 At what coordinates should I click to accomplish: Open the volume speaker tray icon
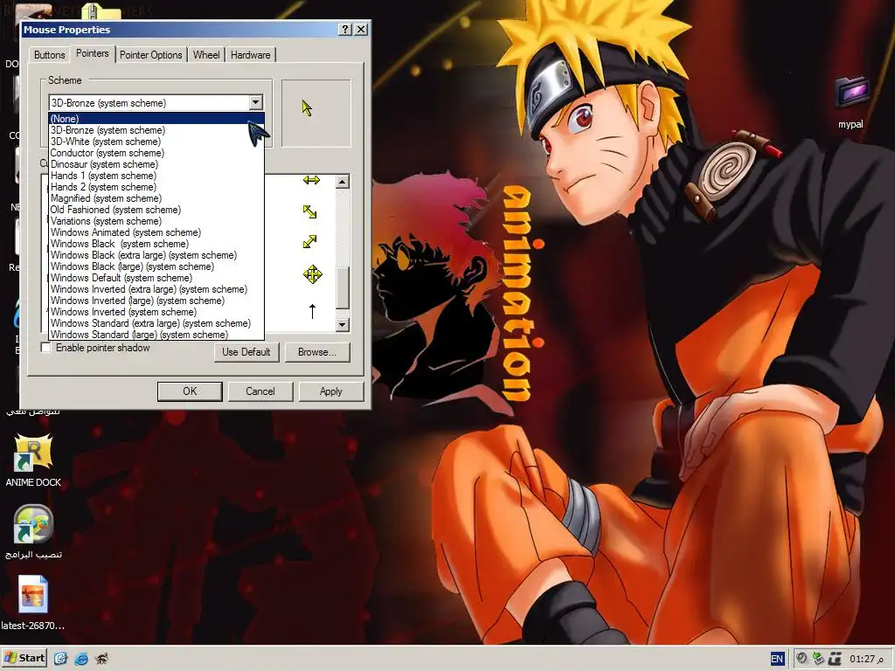click(x=801, y=659)
